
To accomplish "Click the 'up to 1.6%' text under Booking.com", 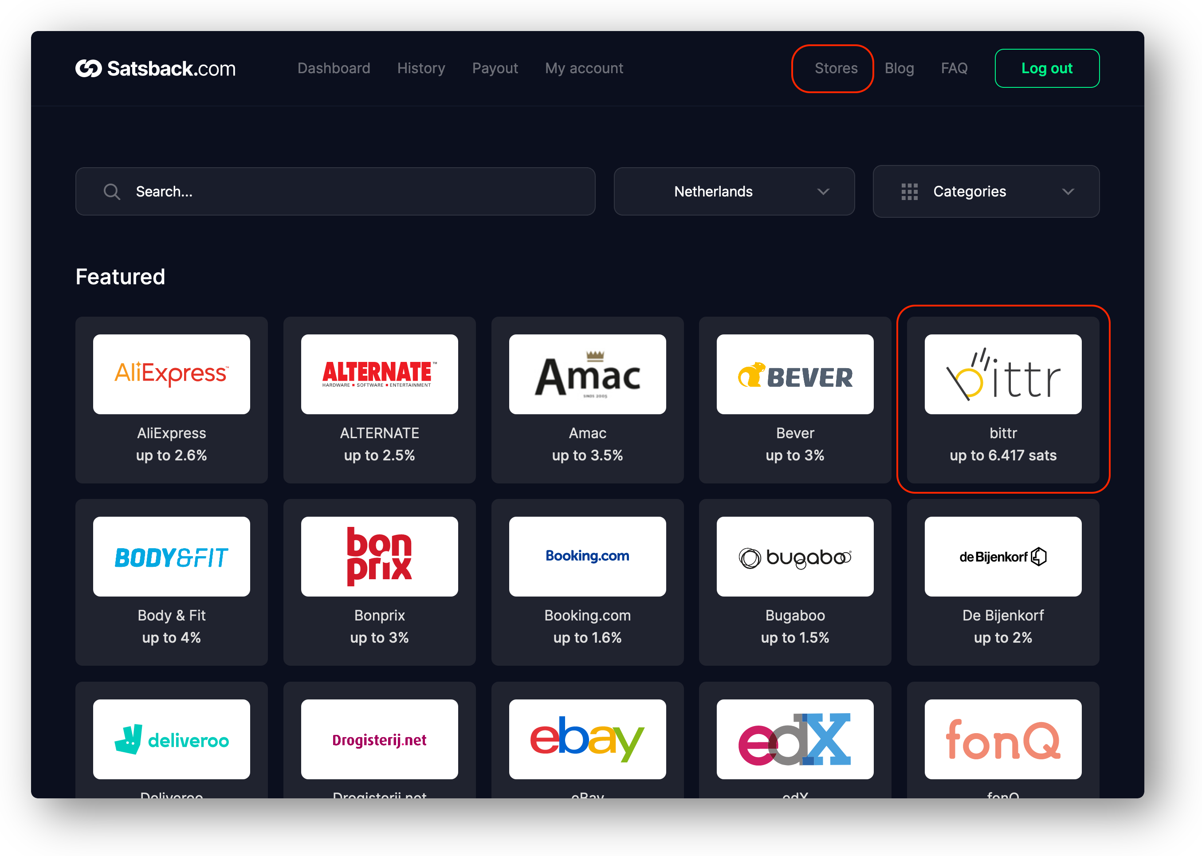I will [x=587, y=638].
